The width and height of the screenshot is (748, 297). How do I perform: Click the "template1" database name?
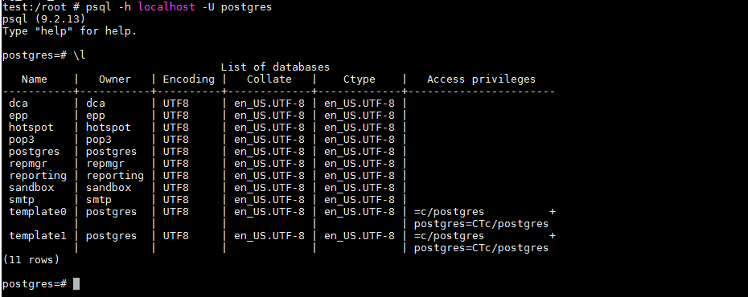coord(38,236)
